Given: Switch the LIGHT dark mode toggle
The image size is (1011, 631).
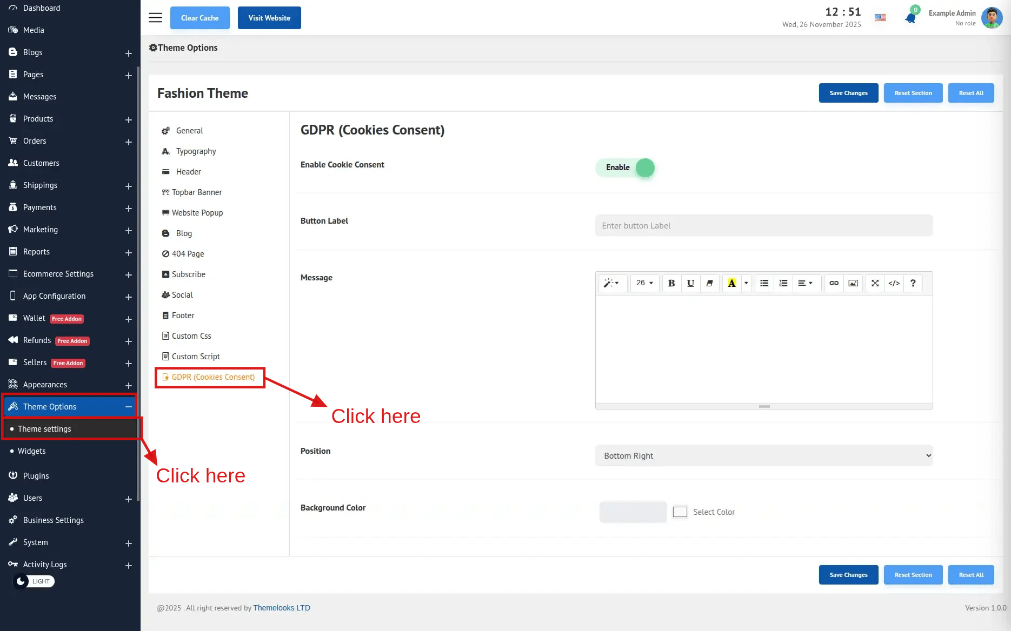Looking at the screenshot, I should pyautogui.click(x=34, y=581).
